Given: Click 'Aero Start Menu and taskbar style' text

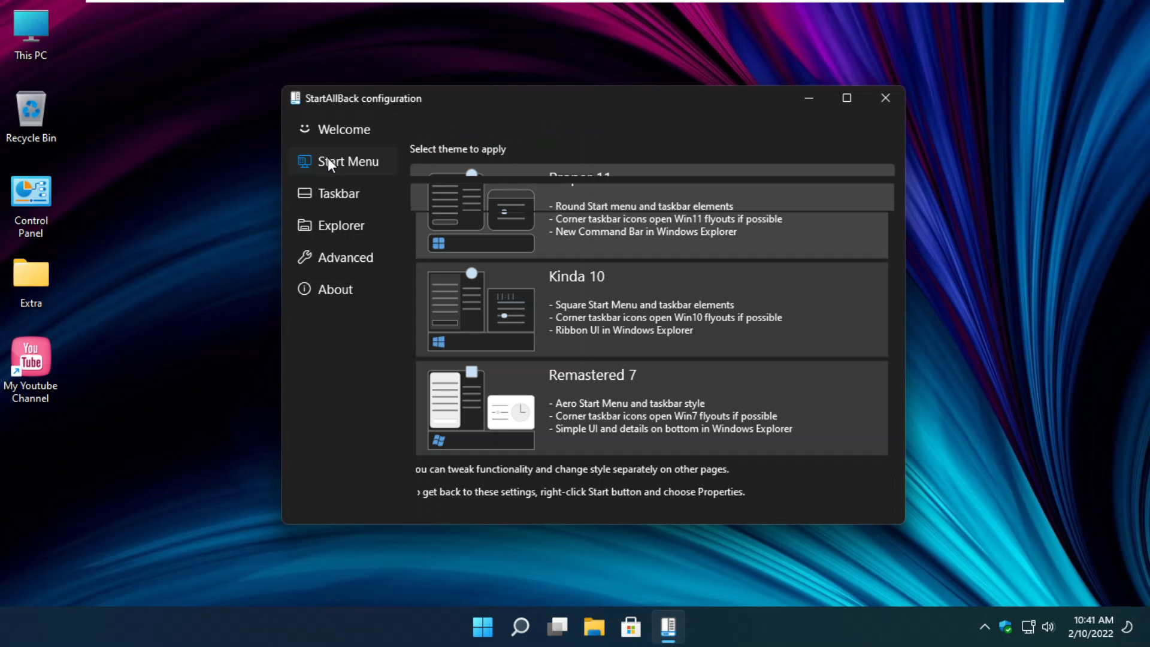Looking at the screenshot, I should (x=630, y=403).
